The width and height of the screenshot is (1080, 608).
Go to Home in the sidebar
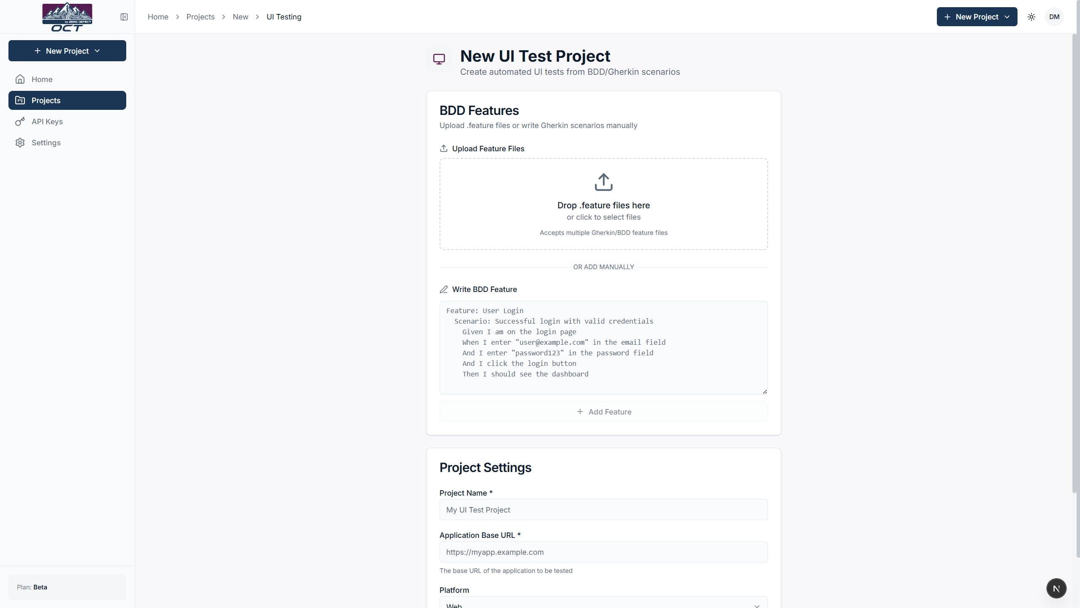[67, 79]
